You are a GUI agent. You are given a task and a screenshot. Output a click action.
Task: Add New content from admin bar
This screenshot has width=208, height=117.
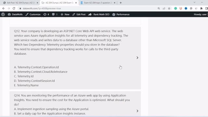pyautogui.click(x=65, y=14)
